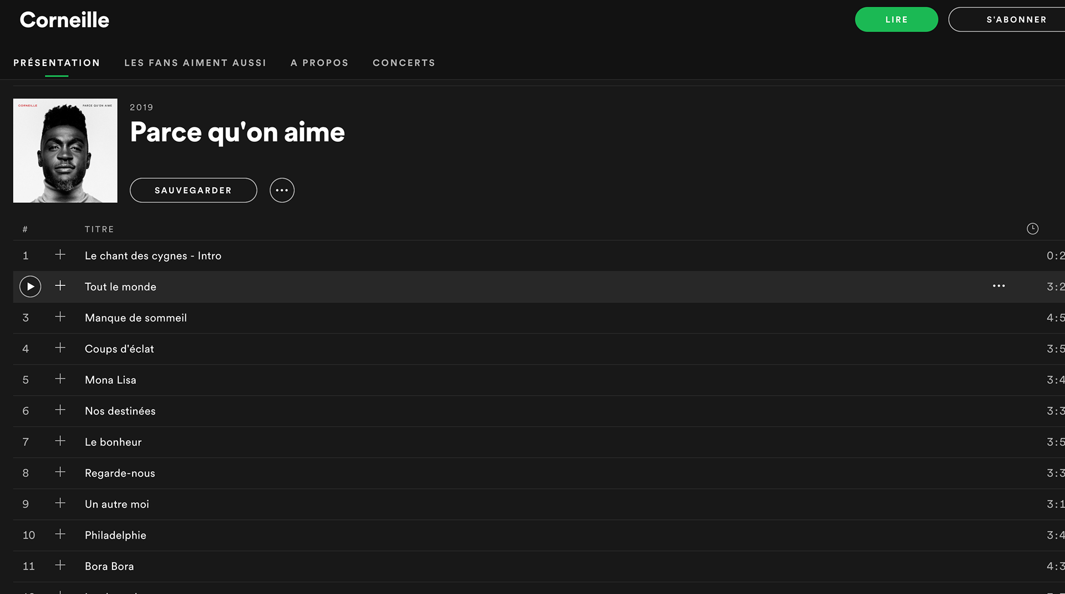Click plus icon beside Coups d'éclat
This screenshot has width=1065, height=594.
(x=60, y=348)
